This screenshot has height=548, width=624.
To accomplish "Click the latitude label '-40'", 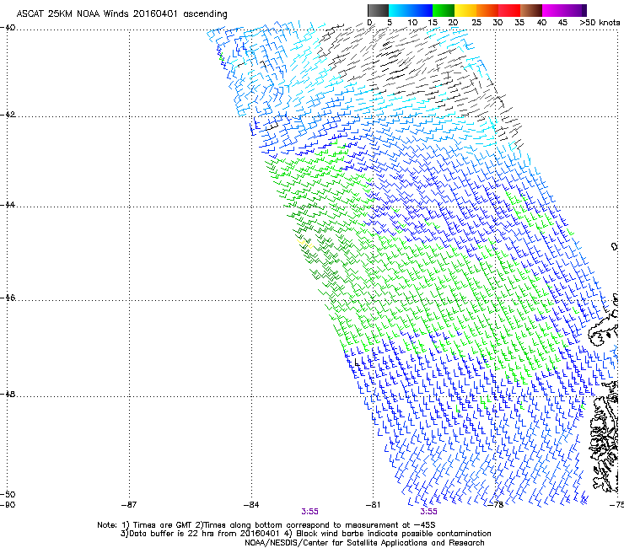I will tap(8, 28).
